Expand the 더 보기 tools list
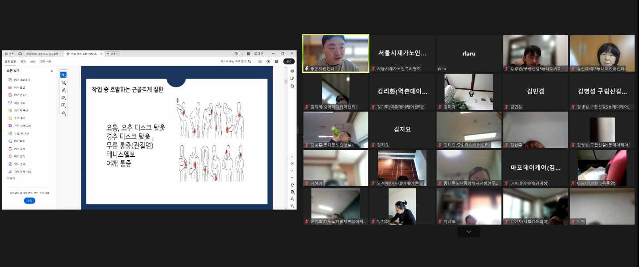Image resolution: width=639 pixels, height=267 pixels. [11, 178]
